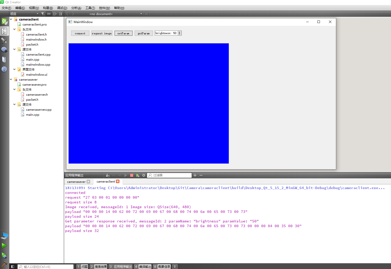Image resolution: width=391 pixels, height=269 pixels.
Task: Open the 构建(B) menu
Action: coord(48,8)
